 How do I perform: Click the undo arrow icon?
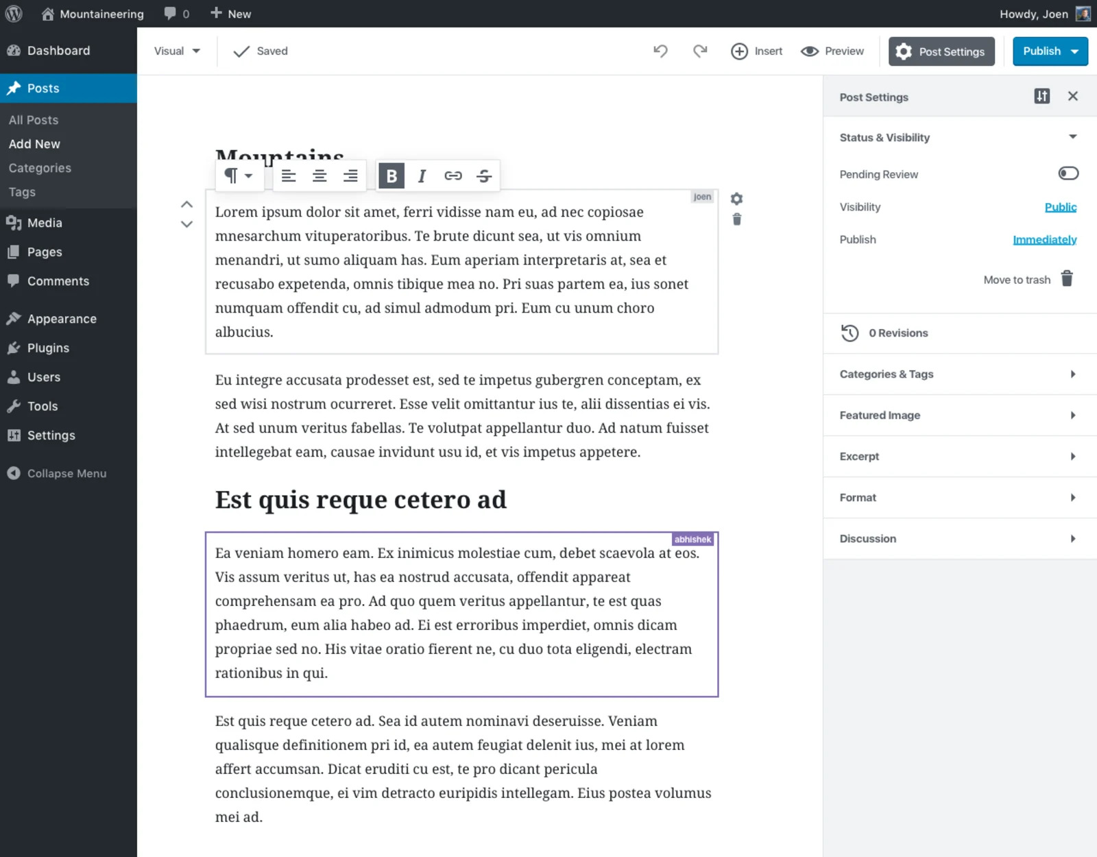[660, 51]
